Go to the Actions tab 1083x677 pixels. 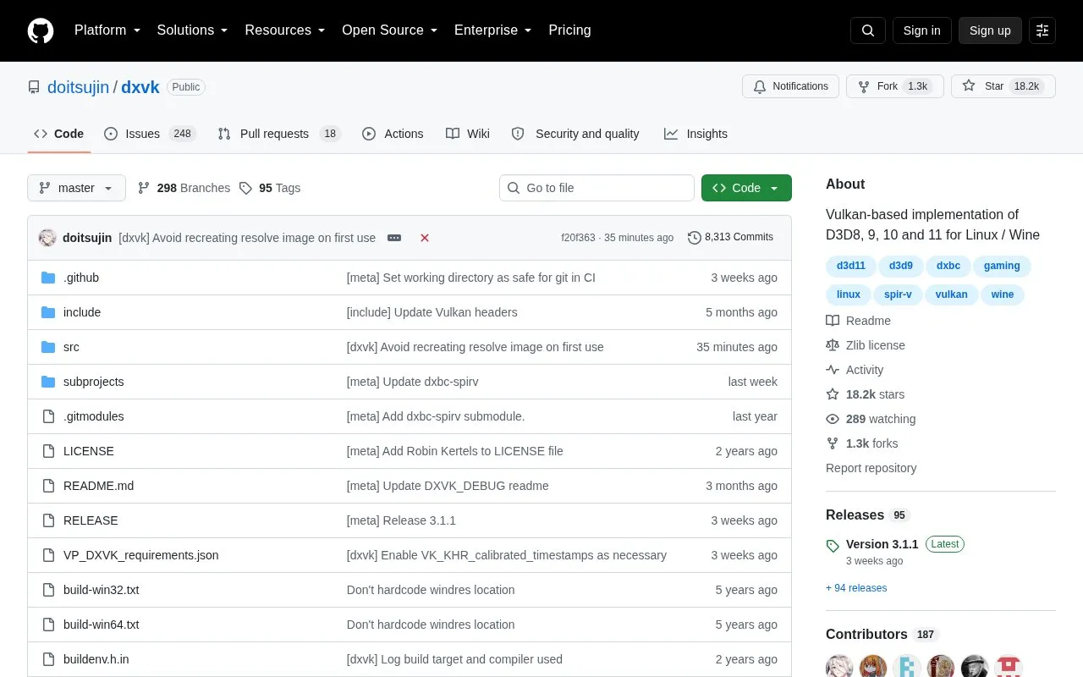tap(393, 134)
